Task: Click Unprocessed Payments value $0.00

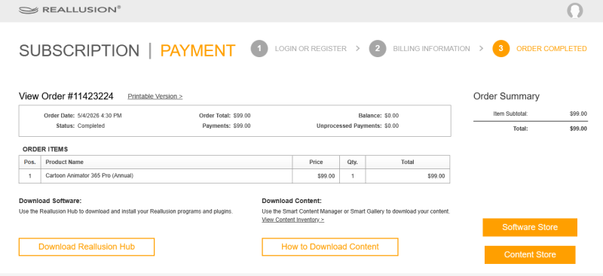Action: pos(391,126)
